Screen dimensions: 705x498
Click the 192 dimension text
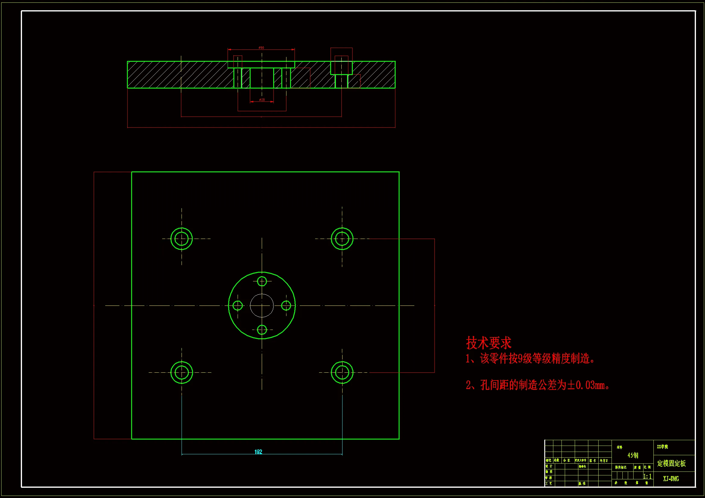[x=258, y=452]
